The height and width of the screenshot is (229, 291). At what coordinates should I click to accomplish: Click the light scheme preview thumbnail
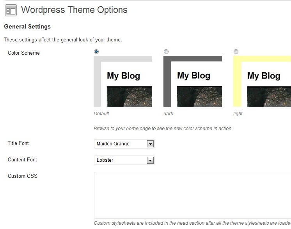click(262, 81)
